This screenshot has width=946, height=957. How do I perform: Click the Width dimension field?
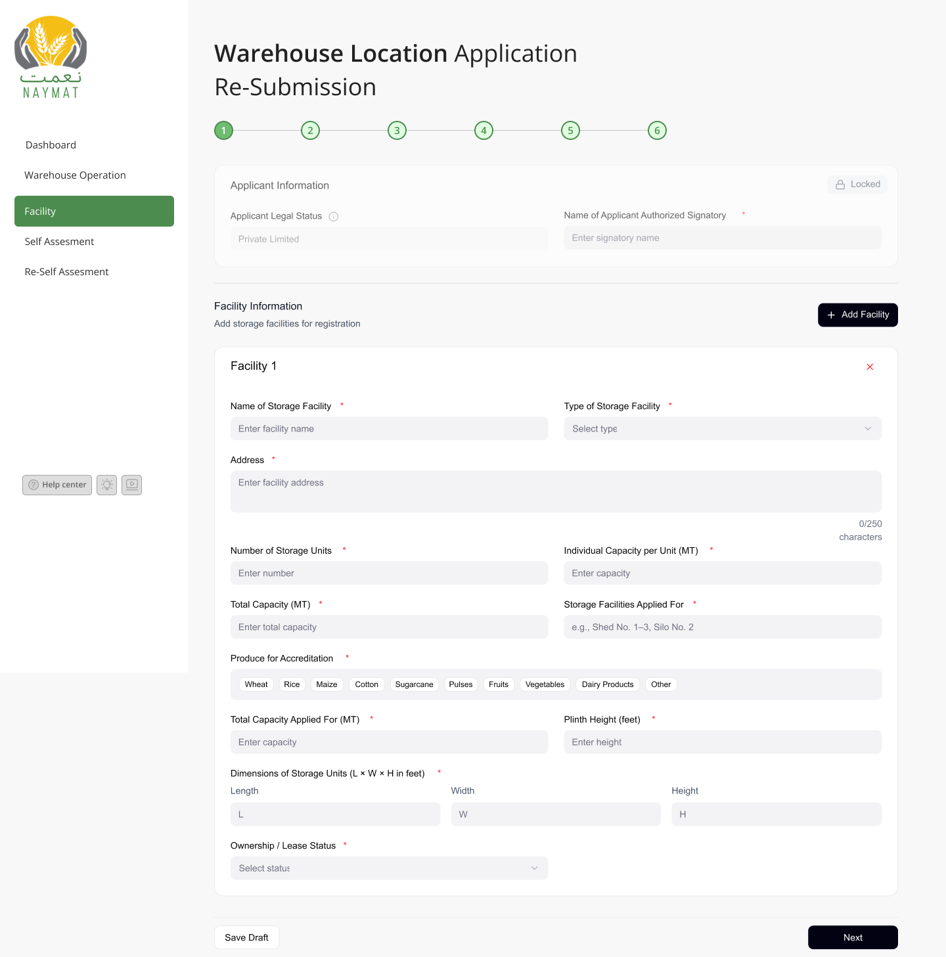coord(556,814)
